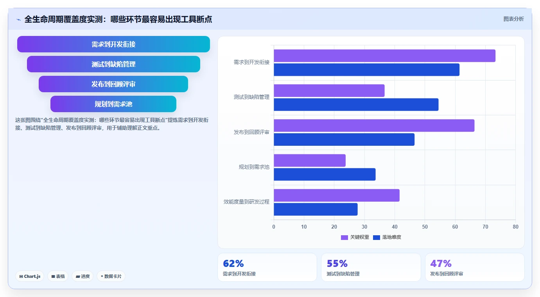Select the 需求到开发衔接 funnel stage

coord(113,44)
